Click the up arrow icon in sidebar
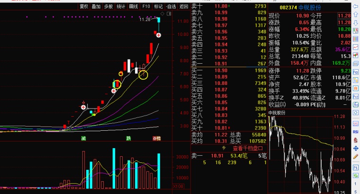The image size is (360, 194). click(355, 15)
